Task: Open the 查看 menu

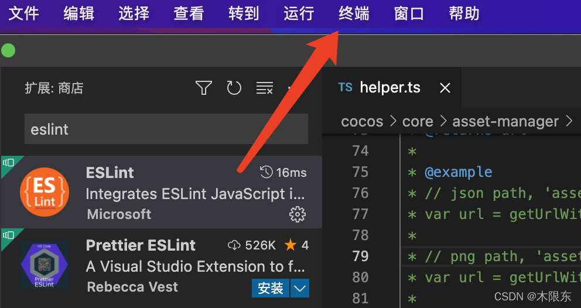Action: tap(189, 13)
